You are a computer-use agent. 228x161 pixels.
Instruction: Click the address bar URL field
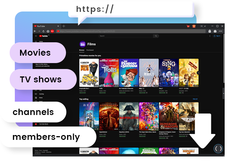(131, 31)
